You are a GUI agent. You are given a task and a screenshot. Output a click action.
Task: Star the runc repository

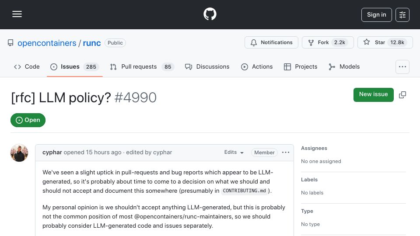(x=385, y=42)
